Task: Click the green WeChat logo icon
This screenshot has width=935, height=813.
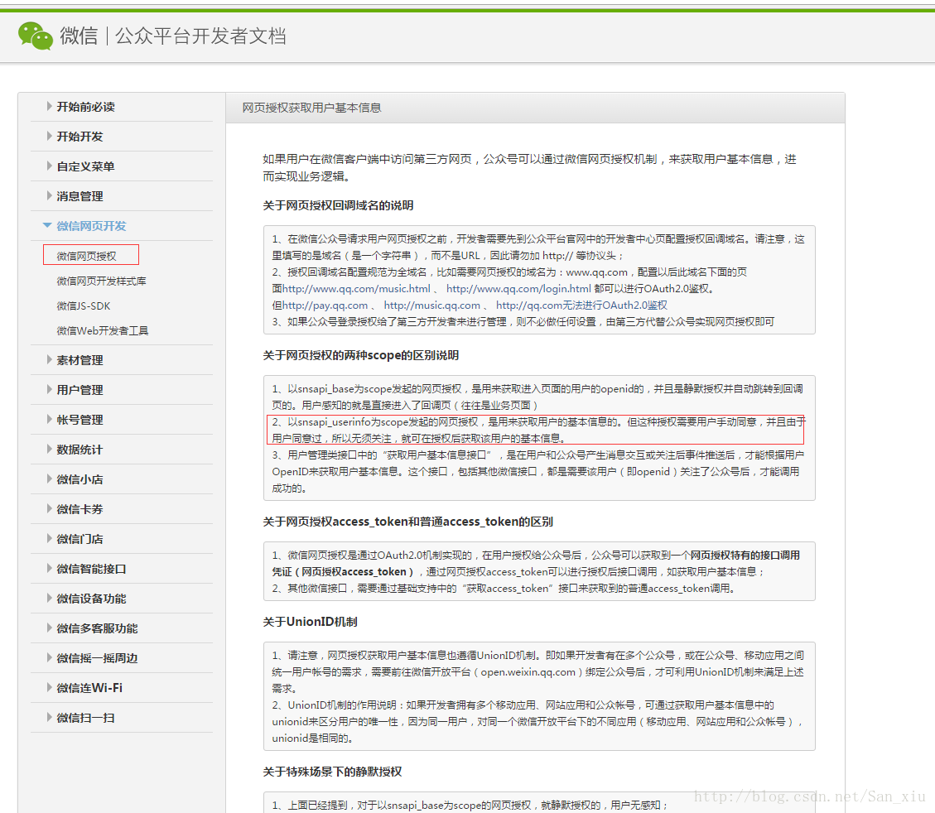Action: tap(35, 36)
